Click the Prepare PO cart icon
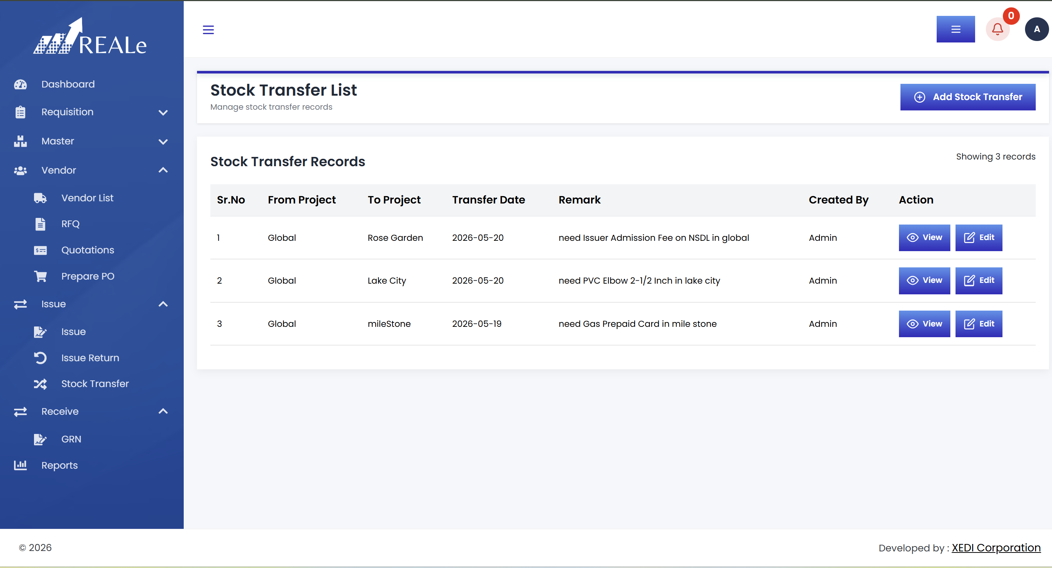Image resolution: width=1052 pixels, height=568 pixels. tap(40, 276)
